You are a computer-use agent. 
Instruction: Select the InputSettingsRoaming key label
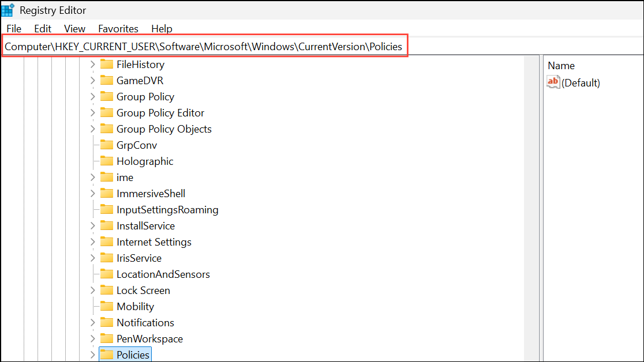[167, 210]
